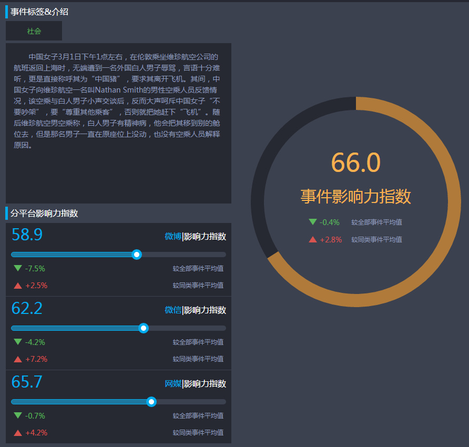The width and height of the screenshot is (469, 447).
Task: Click the 66.0 score in the ring chart
Action: coord(356,163)
